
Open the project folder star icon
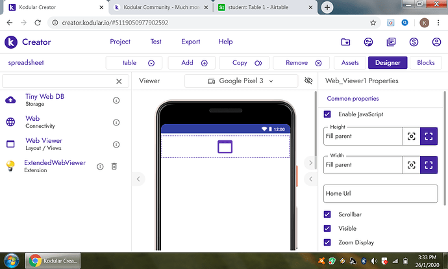click(345, 42)
